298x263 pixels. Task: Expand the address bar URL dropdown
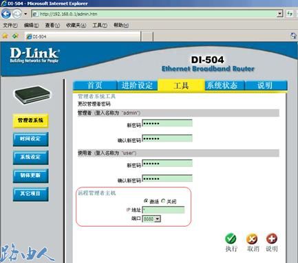point(279,14)
